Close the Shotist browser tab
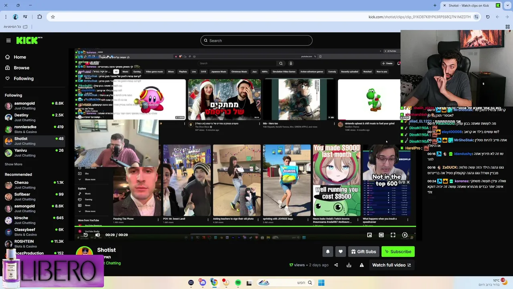 click(x=444, y=5)
